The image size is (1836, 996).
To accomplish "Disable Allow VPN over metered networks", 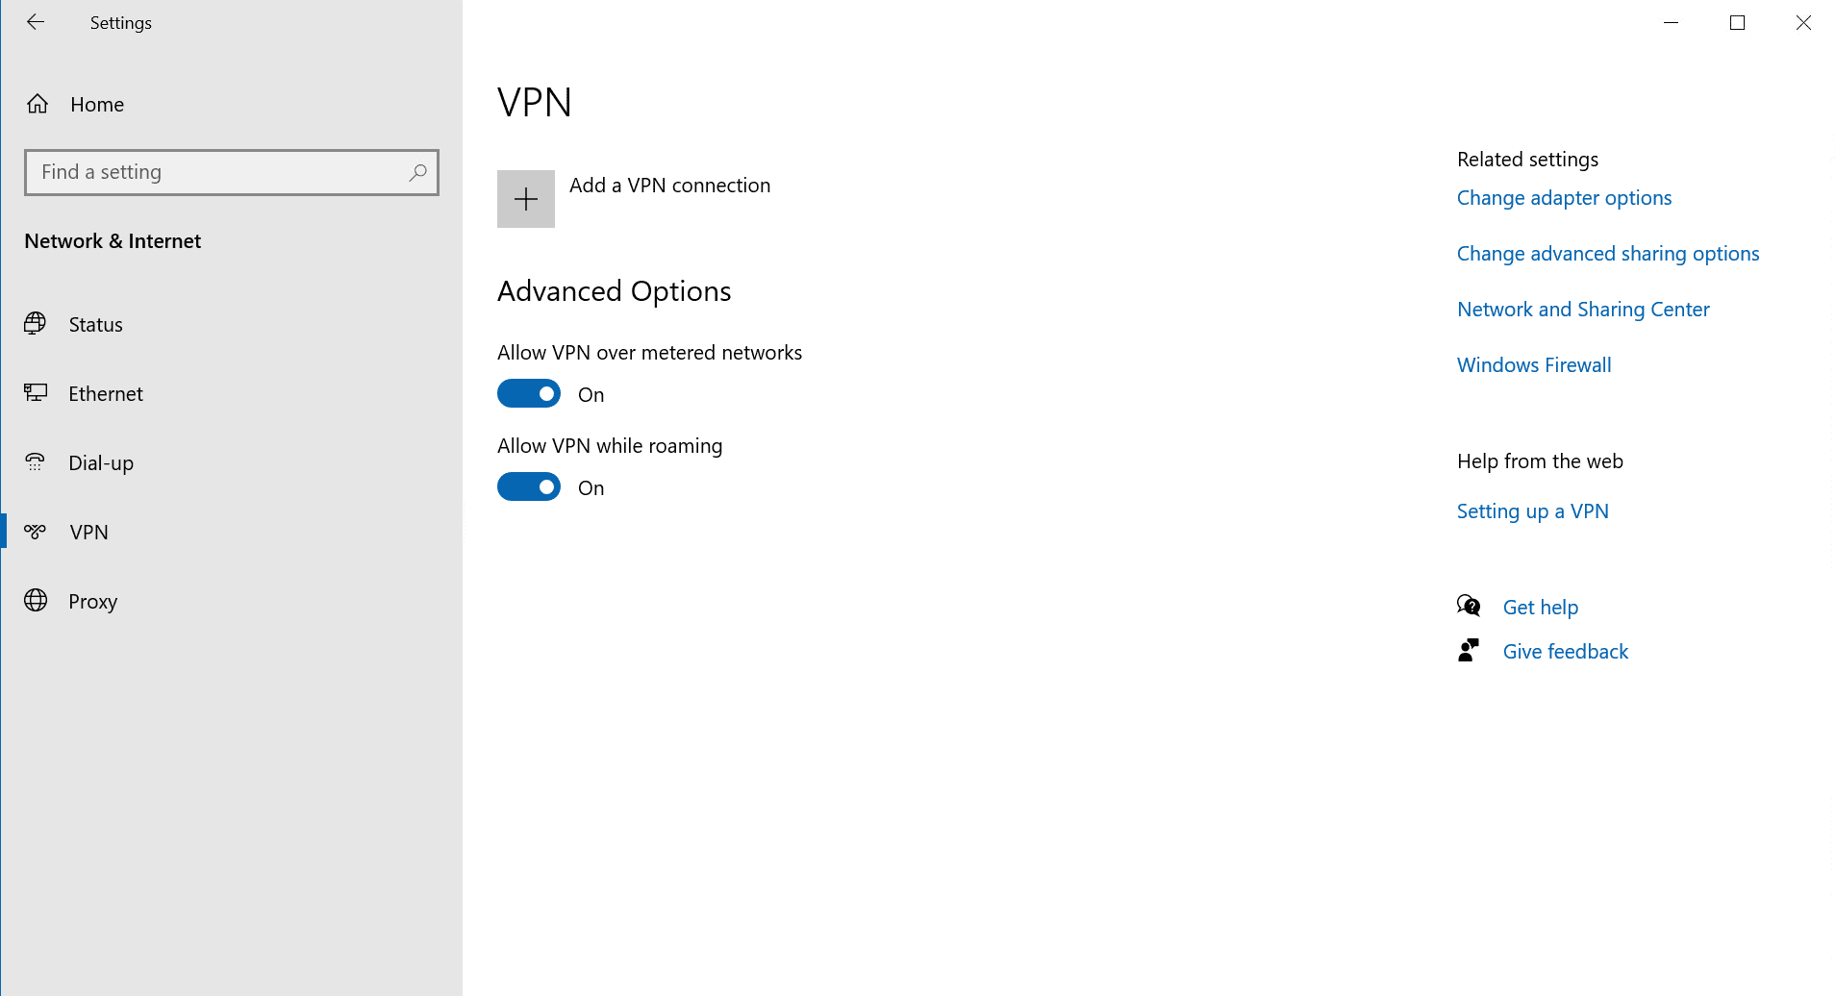I will (528, 393).
